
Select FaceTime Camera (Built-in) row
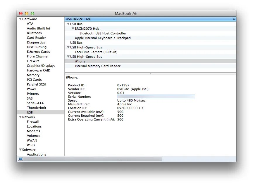pos(150,52)
